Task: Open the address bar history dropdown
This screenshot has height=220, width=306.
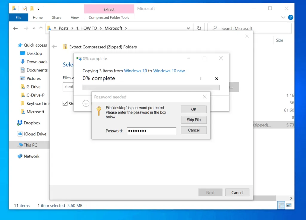Action: 188,28
